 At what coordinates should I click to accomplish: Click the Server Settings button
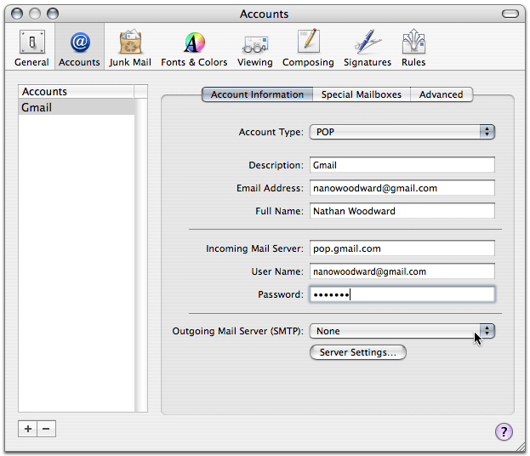pos(357,352)
